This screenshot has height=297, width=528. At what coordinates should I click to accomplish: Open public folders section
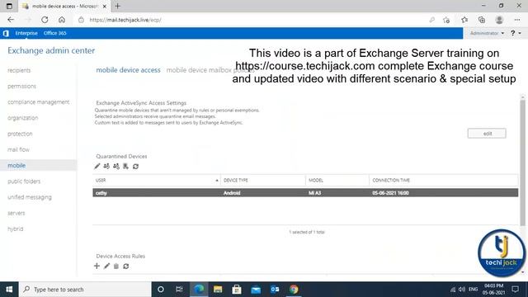click(24, 181)
